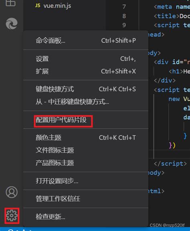Open the Accounts profile icon
Viewport: 190px width, 231px height.
(12, 192)
